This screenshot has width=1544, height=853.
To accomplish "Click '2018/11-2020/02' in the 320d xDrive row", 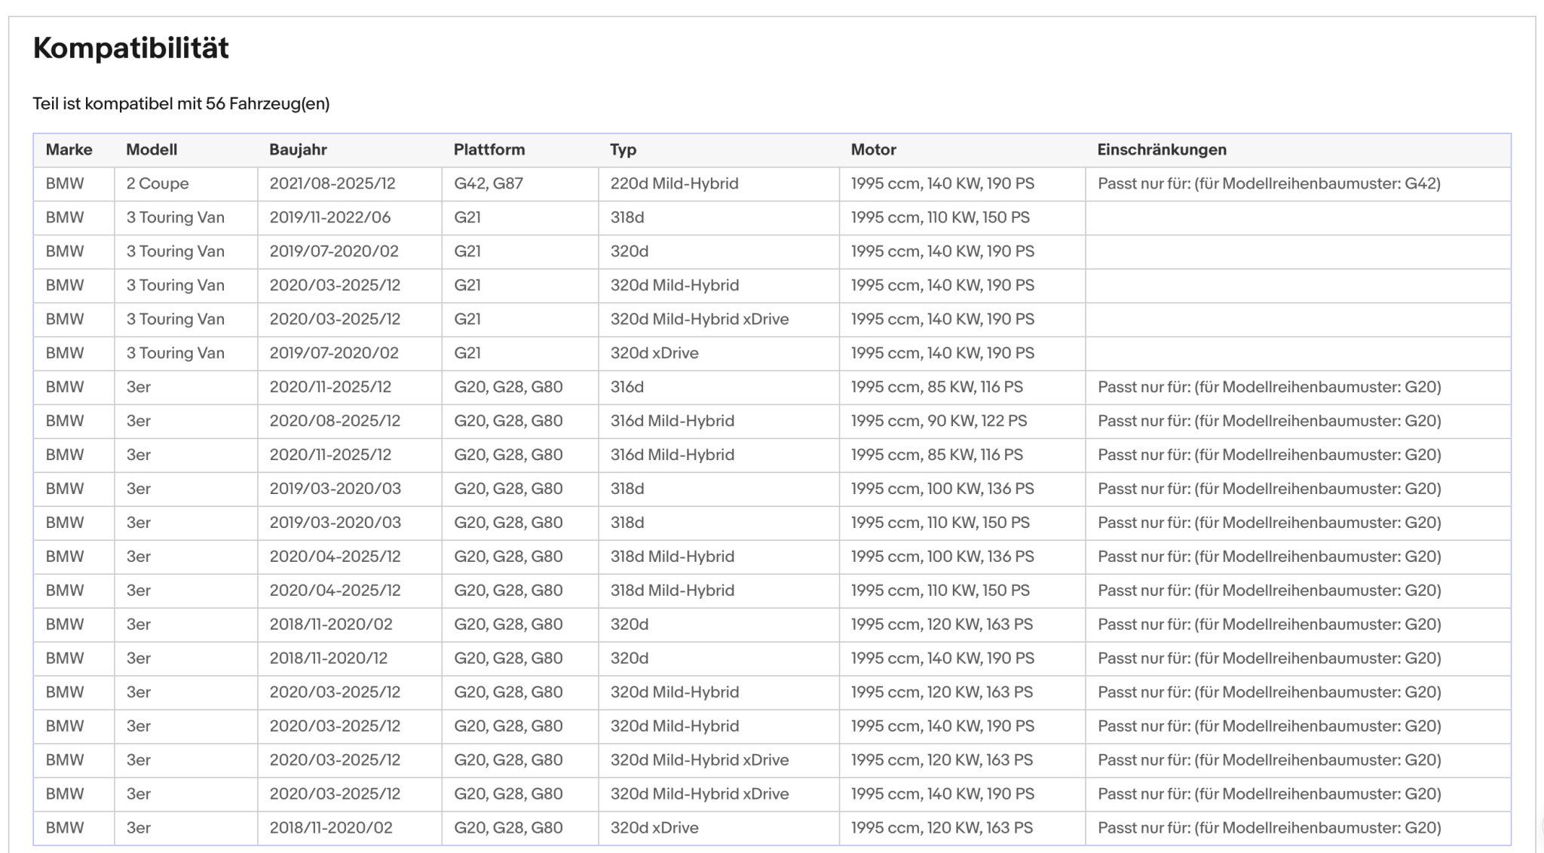I will click(x=331, y=828).
